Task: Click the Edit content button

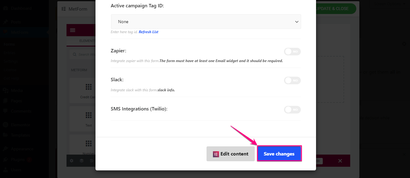Action: pos(231,154)
